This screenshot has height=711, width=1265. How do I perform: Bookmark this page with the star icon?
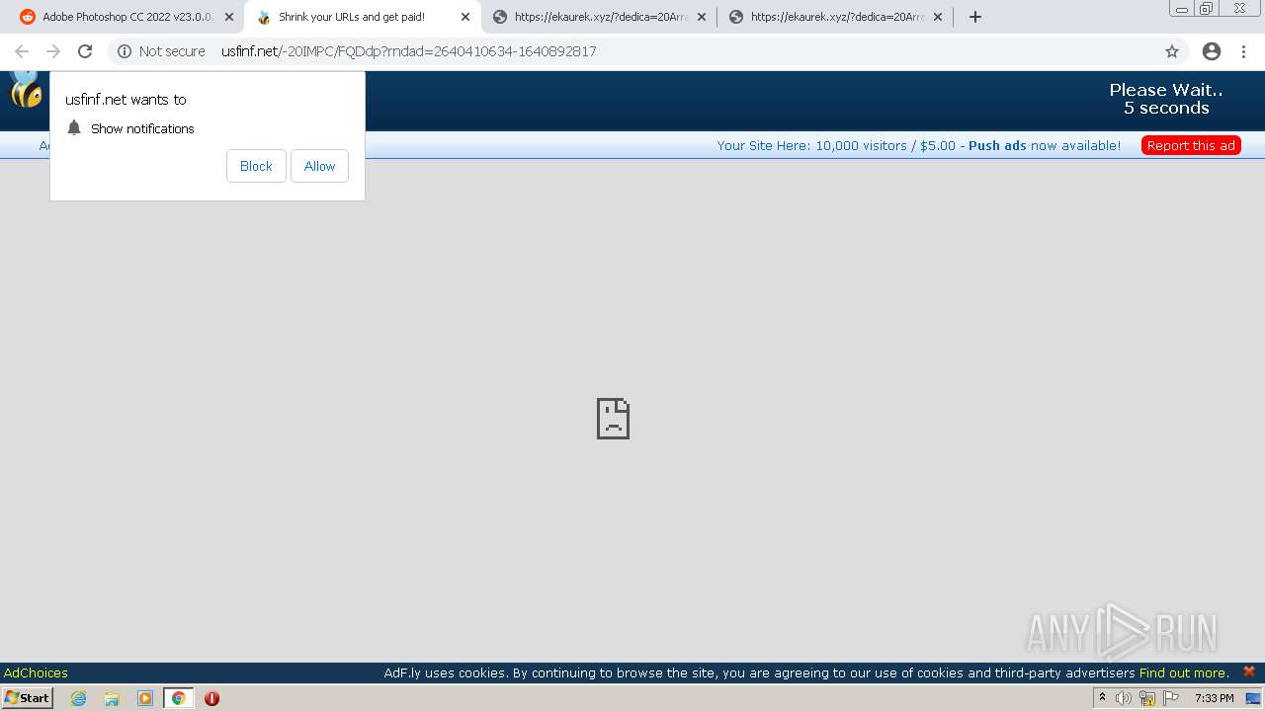click(1172, 51)
